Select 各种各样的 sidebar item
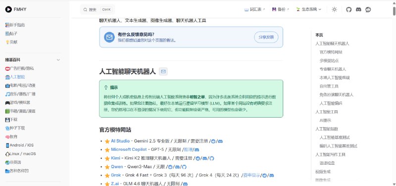The width and height of the screenshot is (396, 186). [x=17, y=171]
